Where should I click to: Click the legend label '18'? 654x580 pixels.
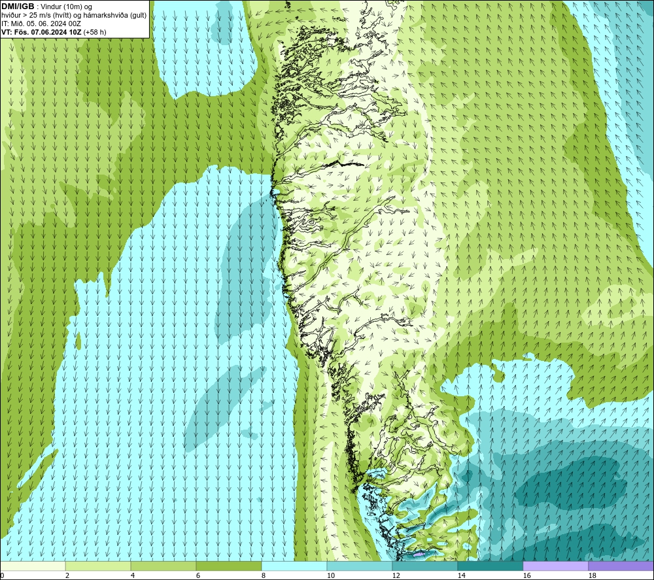[x=593, y=576]
